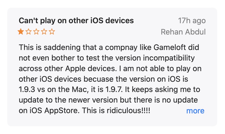Click the second empty rating star
225x134 pixels.
pos(29,32)
